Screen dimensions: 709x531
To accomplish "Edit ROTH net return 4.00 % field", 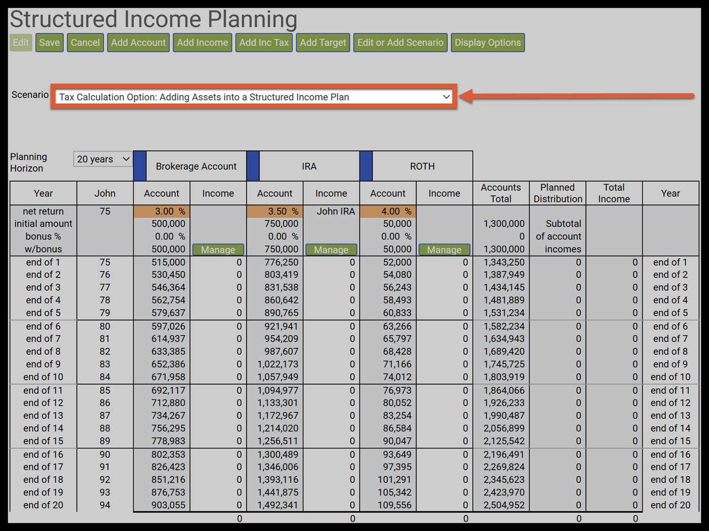I will (x=388, y=211).
